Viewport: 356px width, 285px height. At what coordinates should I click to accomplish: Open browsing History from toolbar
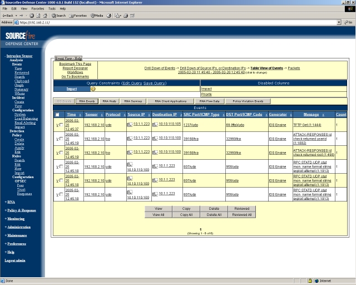click(x=109, y=16)
